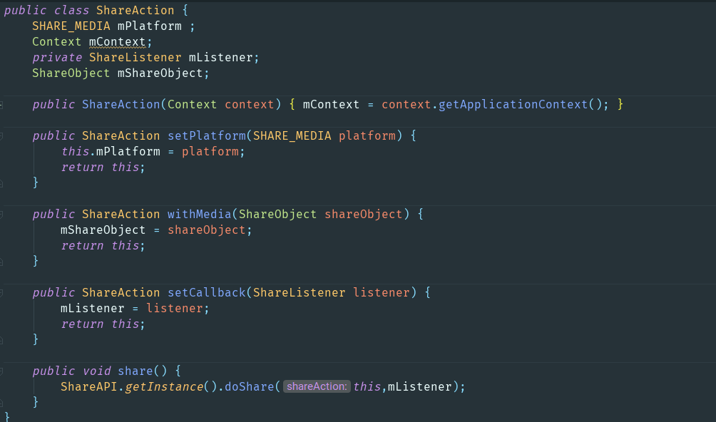Viewport: 716px width, 422px height.
Task: Click return this inside setPlatform
Action: pos(100,168)
